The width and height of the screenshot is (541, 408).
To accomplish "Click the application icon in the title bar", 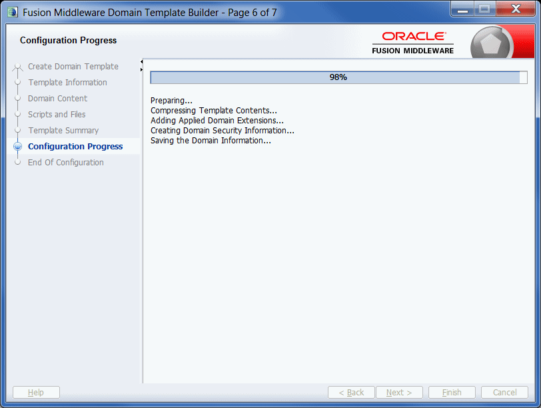I will click(x=13, y=13).
